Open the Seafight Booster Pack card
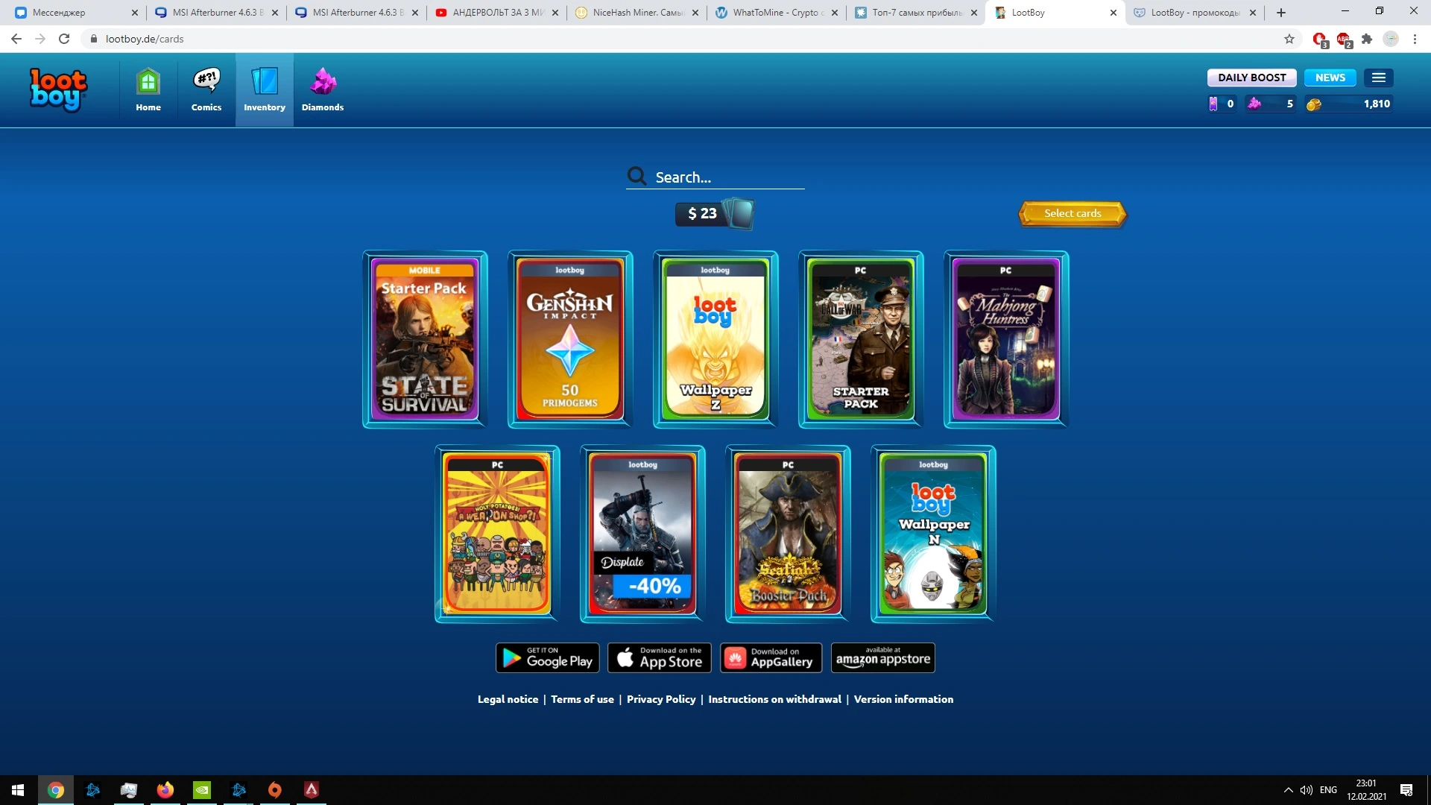1431x805 pixels. tap(788, 534)
